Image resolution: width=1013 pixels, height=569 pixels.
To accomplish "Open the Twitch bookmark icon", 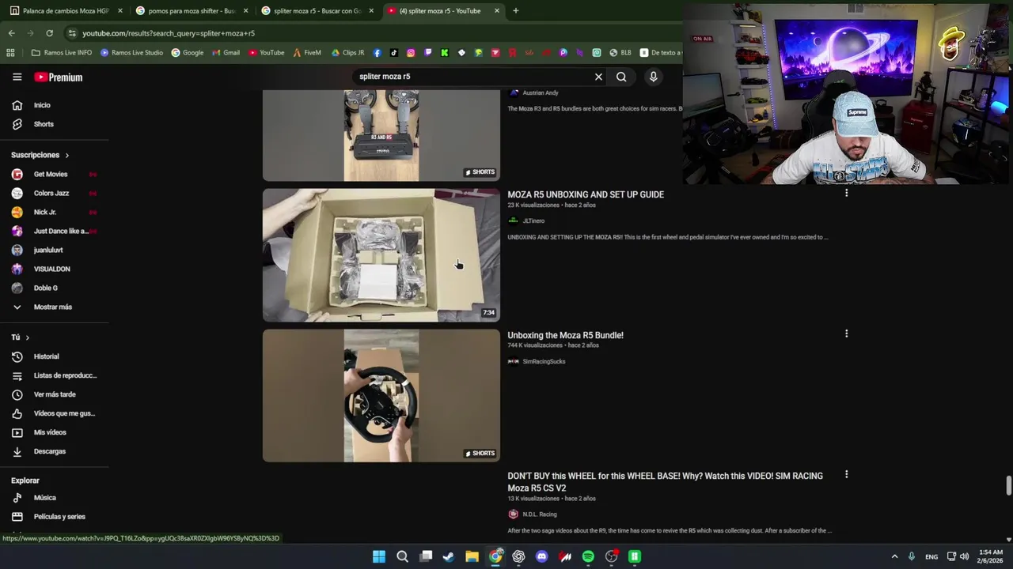I will click(428, 53).
